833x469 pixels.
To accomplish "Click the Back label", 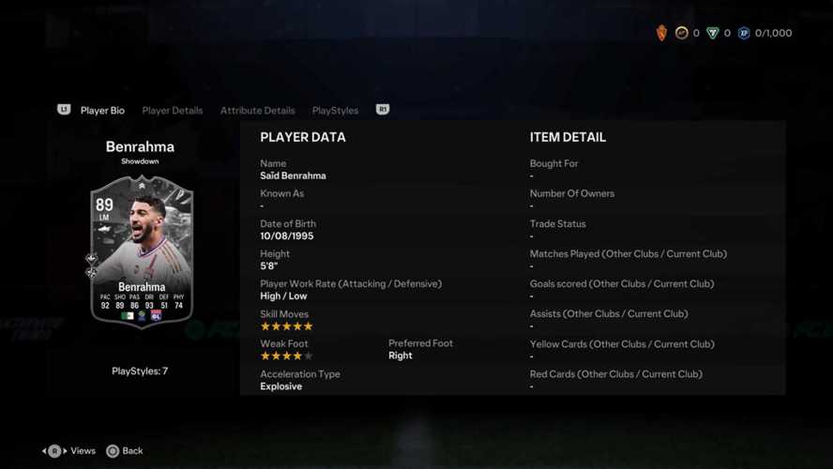I will pos(132,451).
